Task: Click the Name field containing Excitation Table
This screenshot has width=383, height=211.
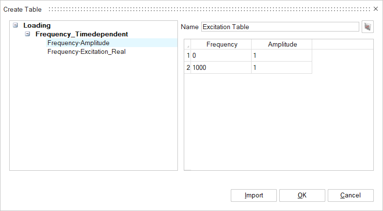Action: coord(280,27)
